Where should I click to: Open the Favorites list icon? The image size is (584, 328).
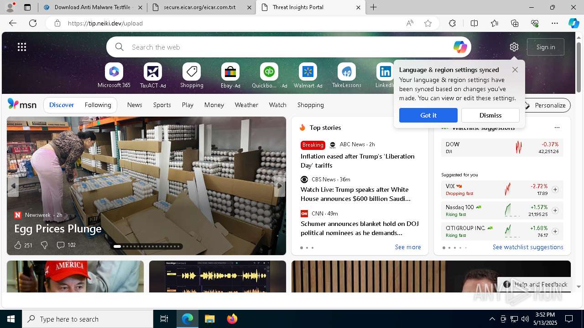click(495, 23)
